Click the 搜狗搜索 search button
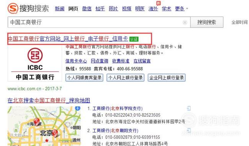 tap(207, 22)
